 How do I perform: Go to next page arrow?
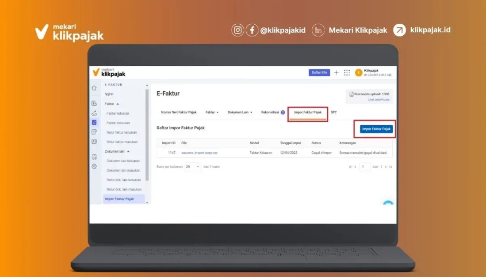tap(386, 167)
